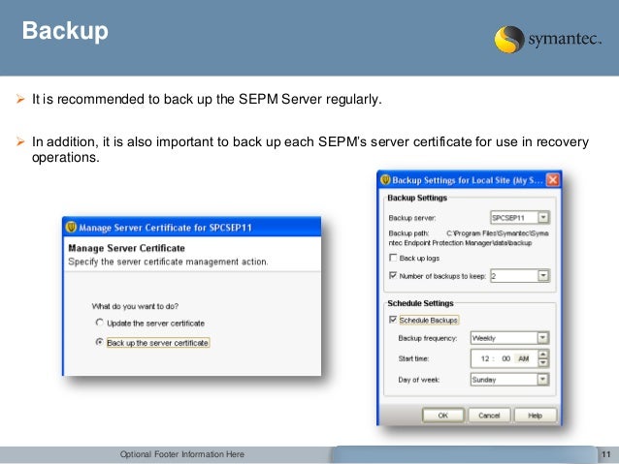619x464 pixels.
Task: Increase start time with up arrow
Action: pos(543,354)
